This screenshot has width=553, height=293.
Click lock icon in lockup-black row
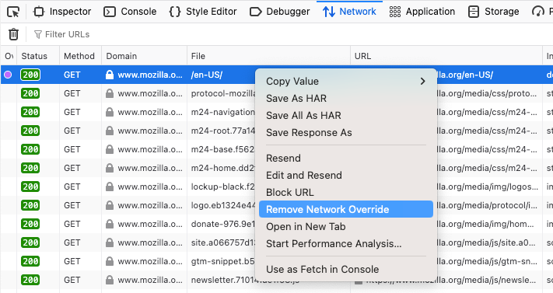[110, 187]
